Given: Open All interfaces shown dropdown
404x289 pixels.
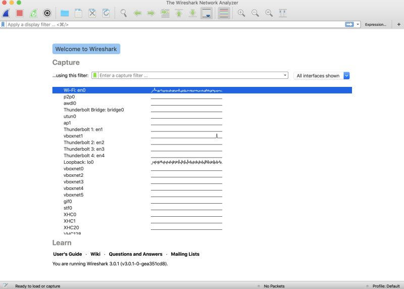Looking at the screenshot, I should tap(322, 76).
